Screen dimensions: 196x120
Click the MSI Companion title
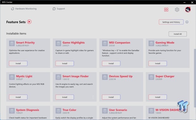(x=119, y=43)
